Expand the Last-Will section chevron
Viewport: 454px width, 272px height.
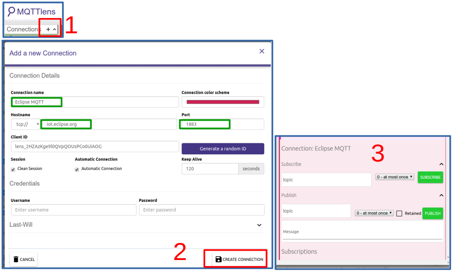(259, 225)
